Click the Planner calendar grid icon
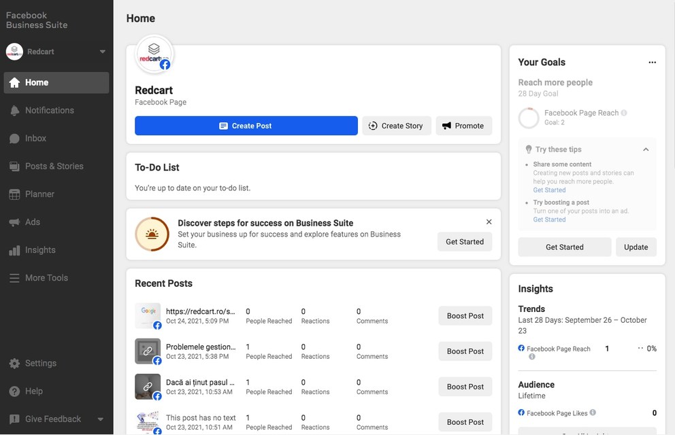Image resolution: width=675 pixels, height=435 pixels. point(14,194)
